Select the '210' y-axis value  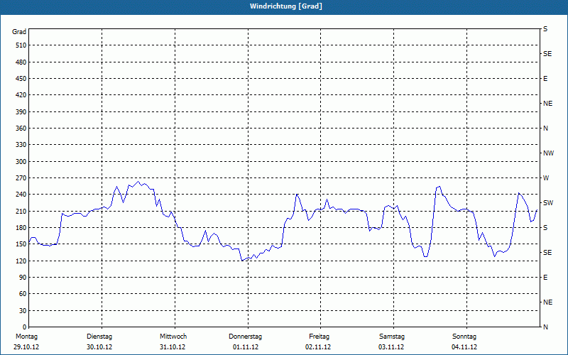21,211
